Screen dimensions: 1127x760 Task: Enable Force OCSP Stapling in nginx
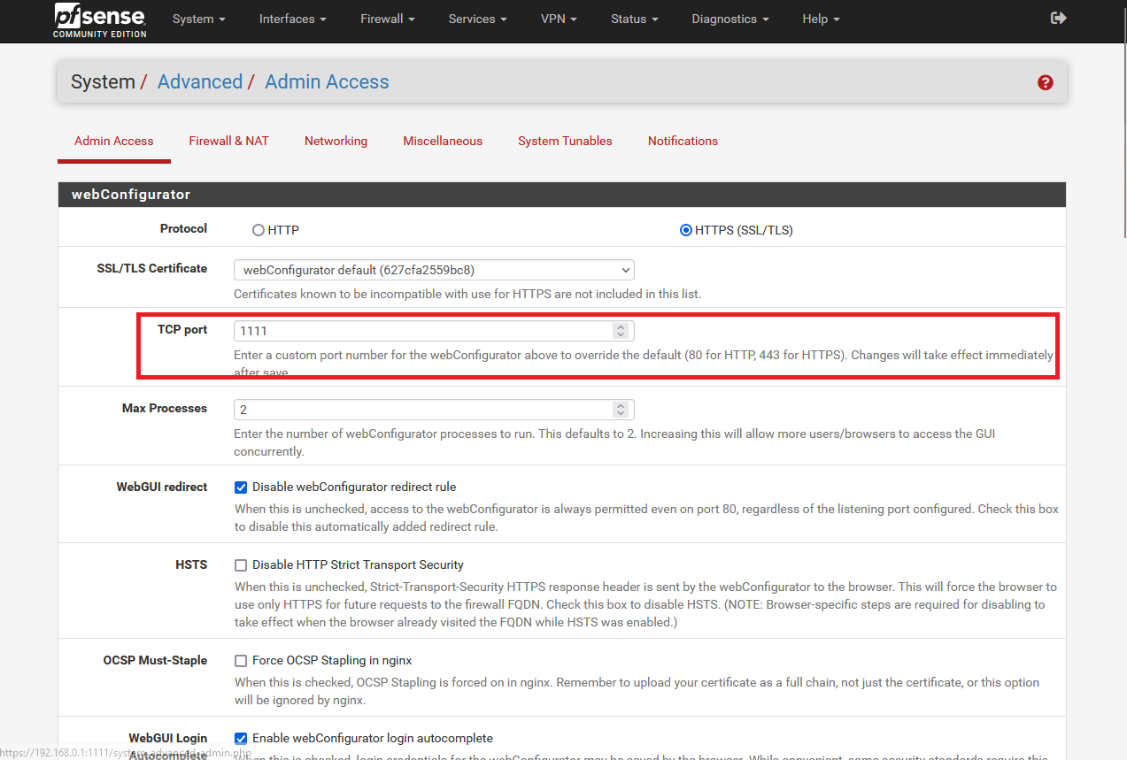[240, 660]
